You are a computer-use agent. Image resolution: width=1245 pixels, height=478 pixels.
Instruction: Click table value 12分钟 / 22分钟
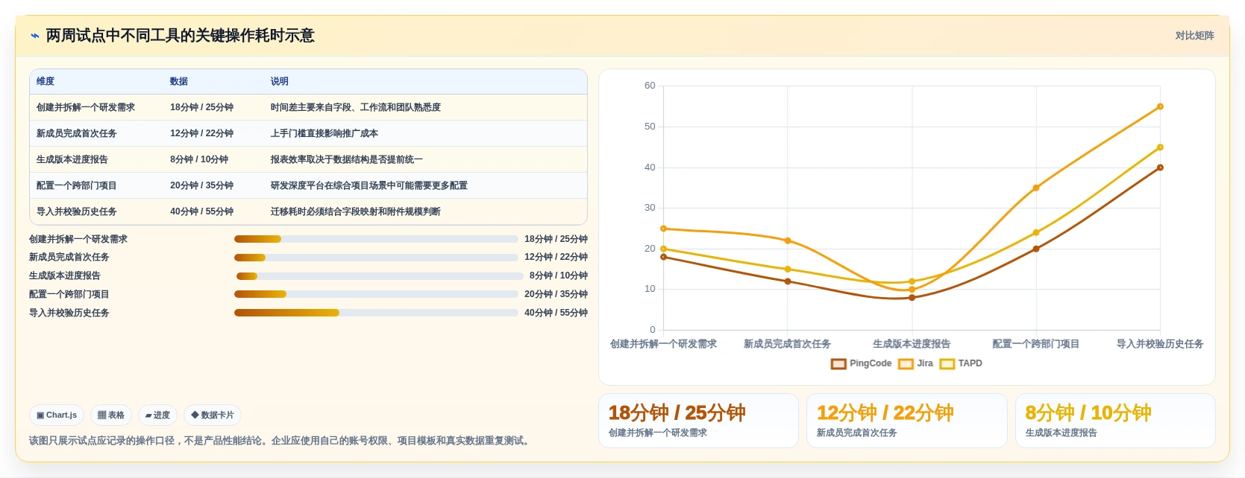coord(201,134)
